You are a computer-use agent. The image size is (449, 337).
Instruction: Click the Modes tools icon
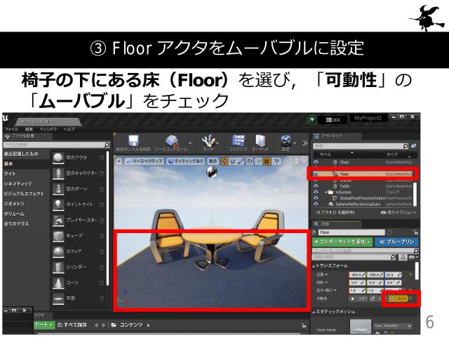[x=209, y=141]
